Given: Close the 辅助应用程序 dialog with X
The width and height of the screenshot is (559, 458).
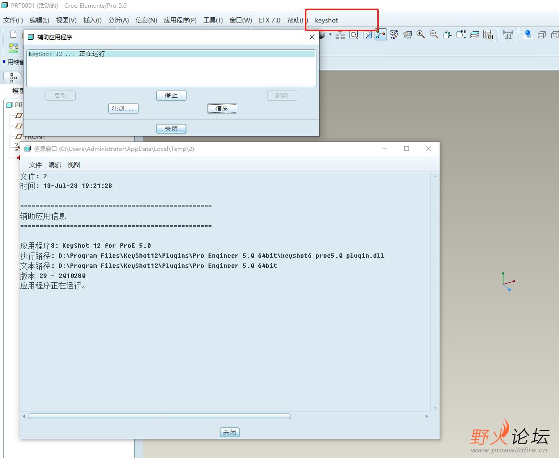Looking at the screenshot, I should 312,37.
